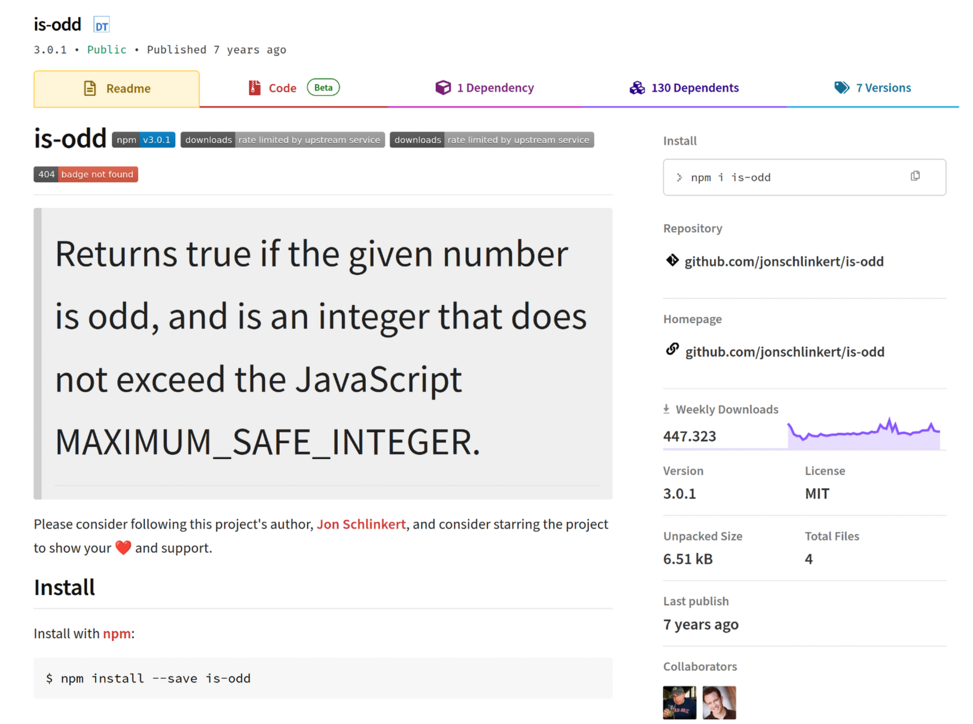
Task: Click the npm v3.0.1 badge
Action: point(143,140)
